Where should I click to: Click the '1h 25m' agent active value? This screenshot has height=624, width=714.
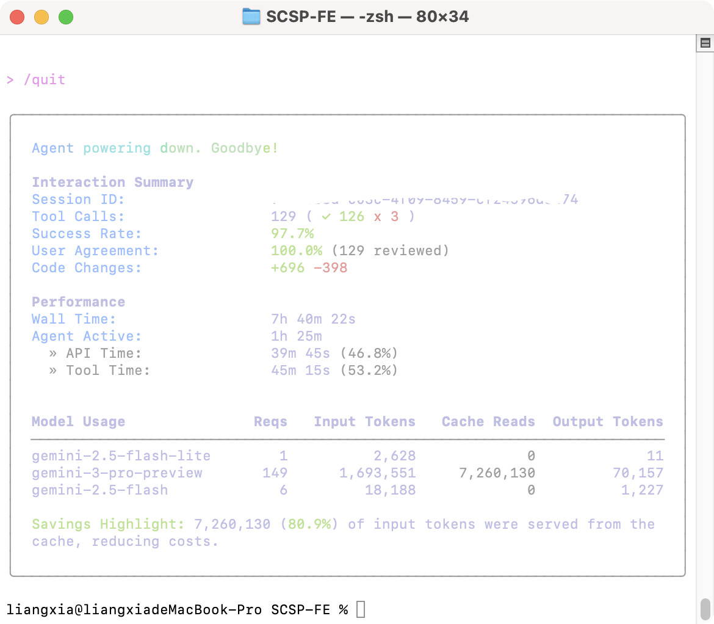click(x=297, y=336)
